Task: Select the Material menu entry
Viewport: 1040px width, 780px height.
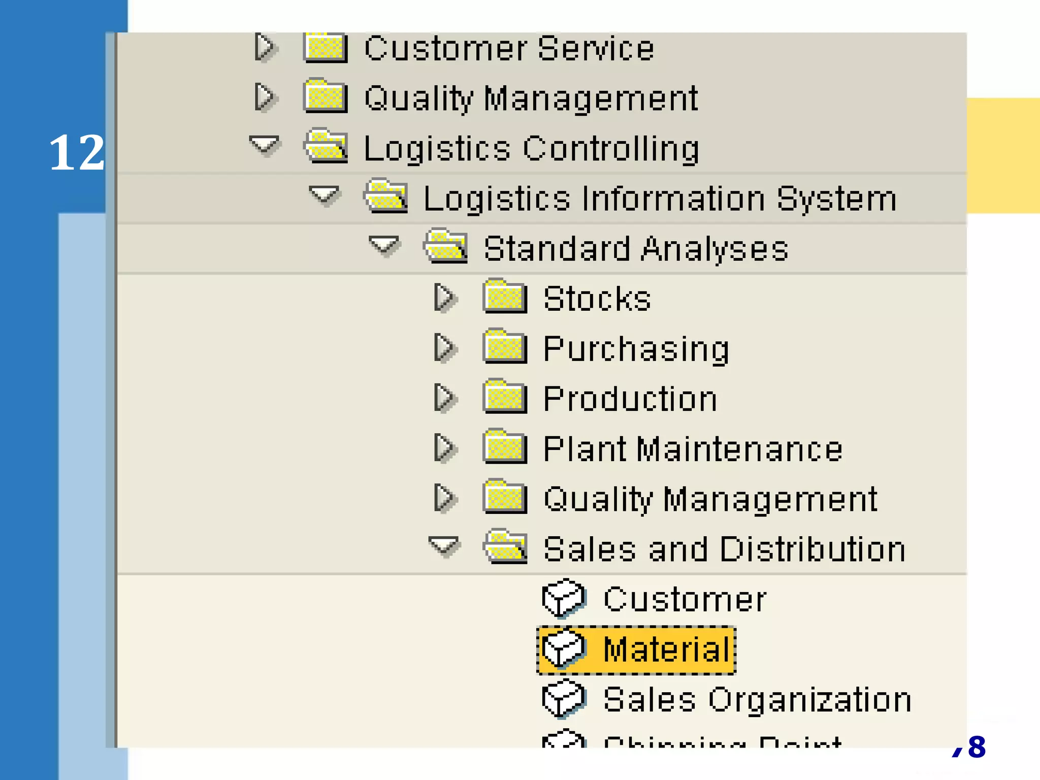Action: pos(666,649)
